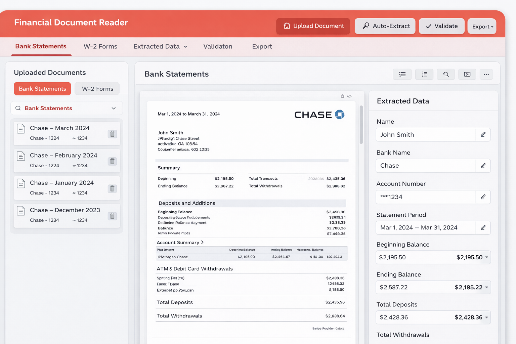Open Total Deposits dropdown arrow
The width and height of the screenshot is (516, 344).
click(487, 317)
